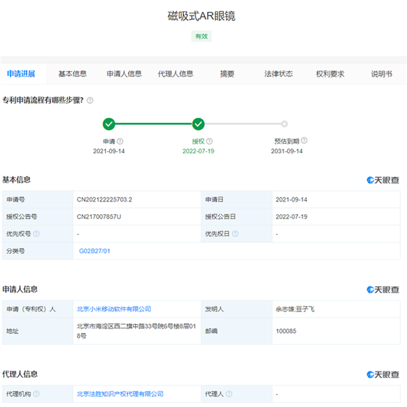Viewport: 407px width, 407px height.
Task: Select 申请日 value 2021-09-14 in table
Action: (291, 200)
